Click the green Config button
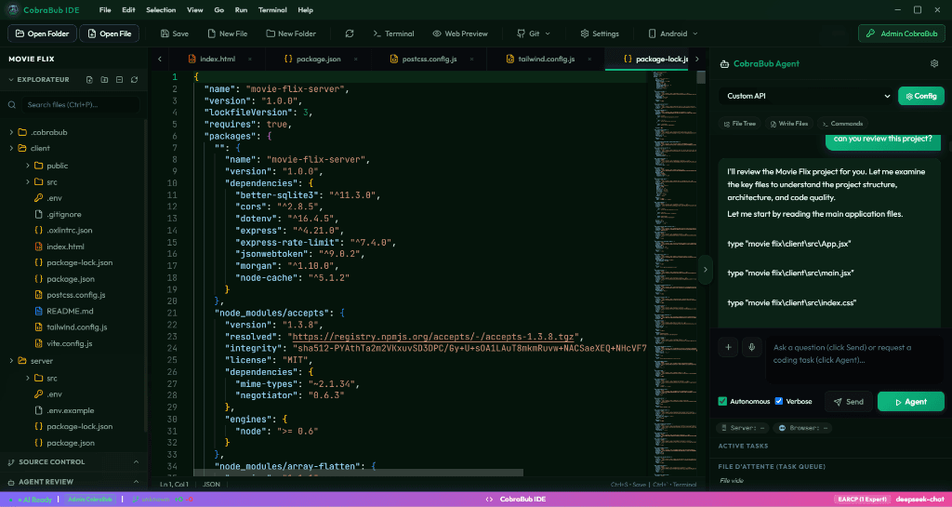952x507 pixels. tap(921, 96)
